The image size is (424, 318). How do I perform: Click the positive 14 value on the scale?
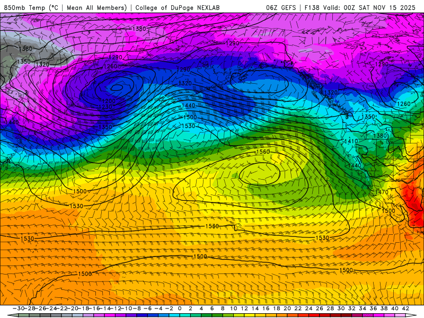pyautogui.click(x=255, y=308)
